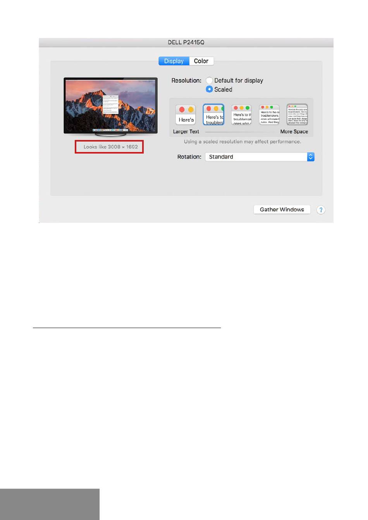
Task: Click the 'More Space' label
Action: coord(294,131)
